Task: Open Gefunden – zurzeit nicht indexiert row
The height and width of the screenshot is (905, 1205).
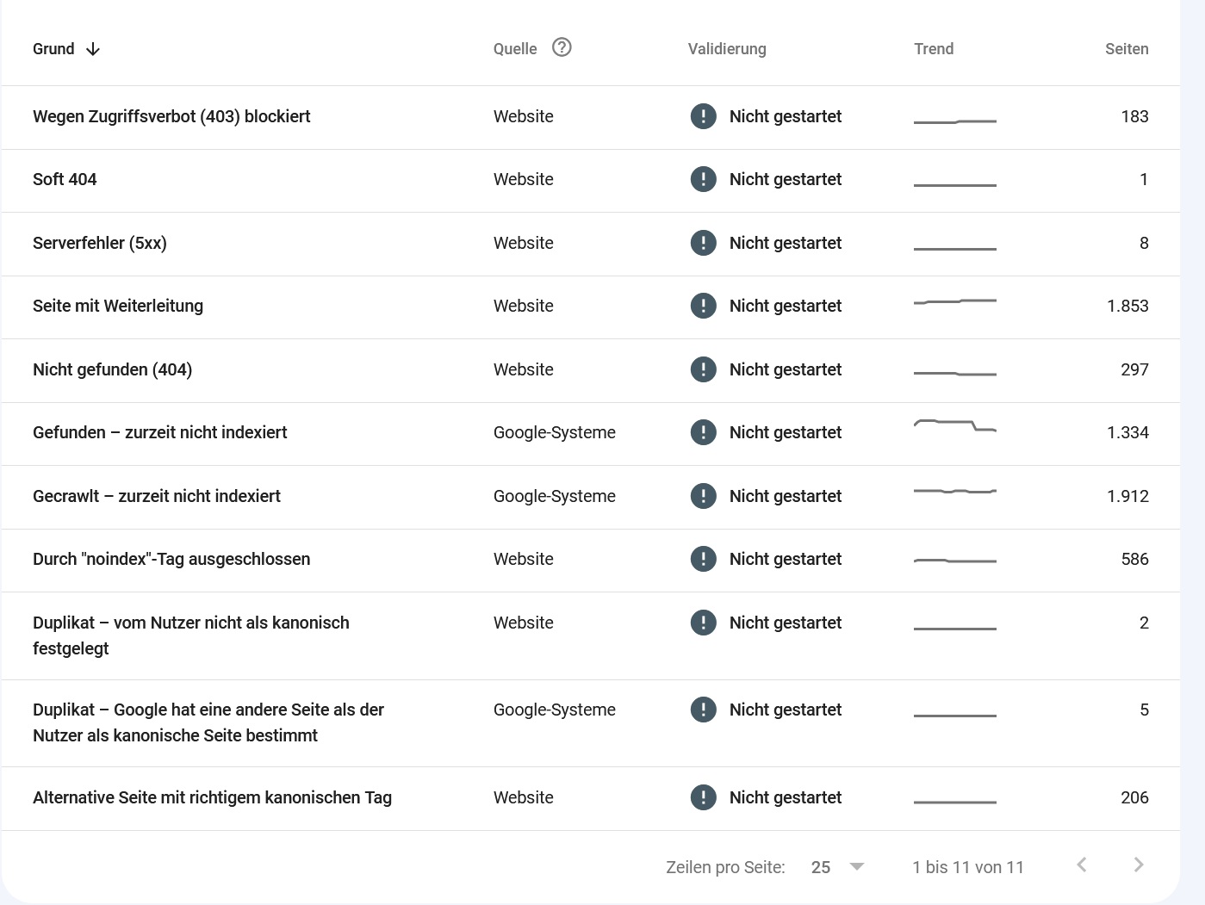Action: (x=159, y=432)
